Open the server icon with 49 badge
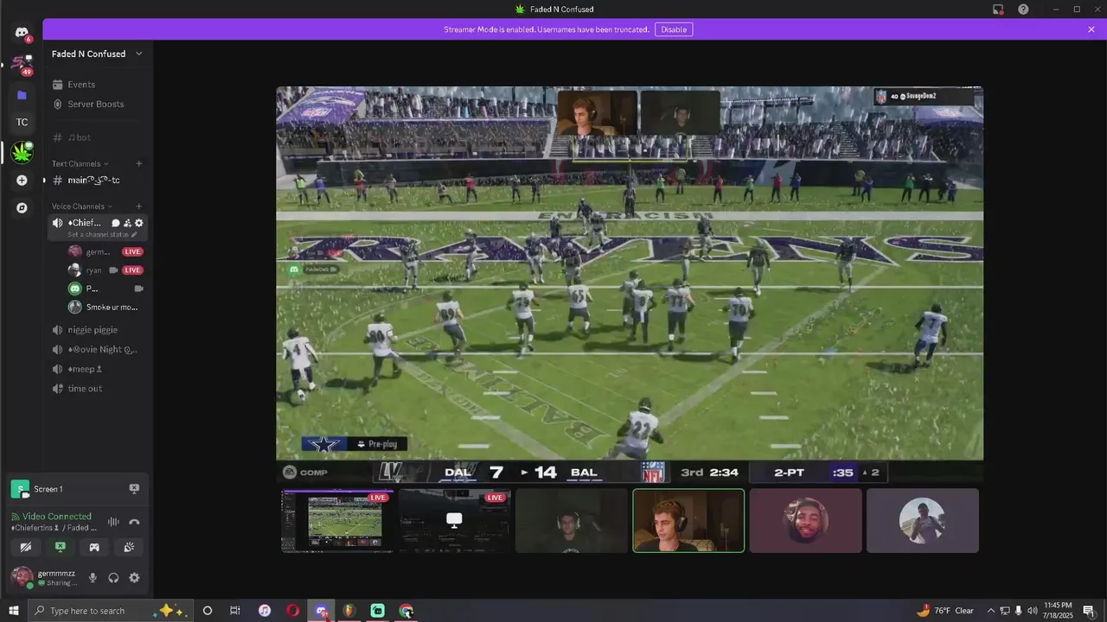Image resolution: width=1107 pixels, height=622 pixels. click(22, 64)
